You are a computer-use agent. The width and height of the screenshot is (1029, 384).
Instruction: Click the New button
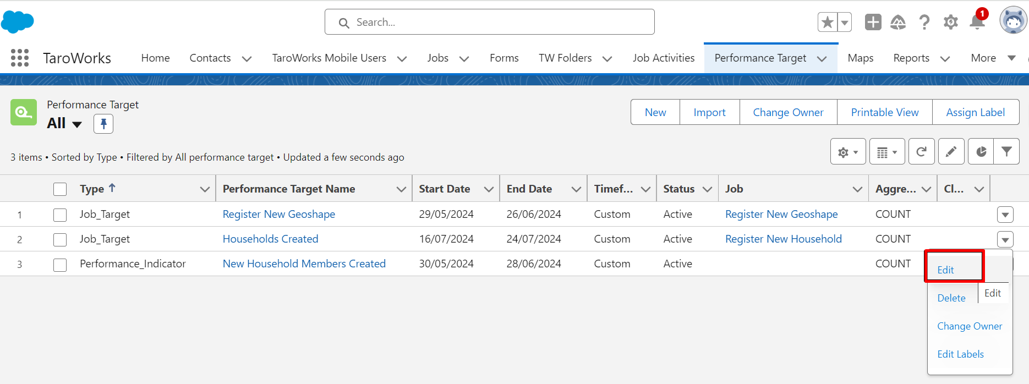[655, 112]
